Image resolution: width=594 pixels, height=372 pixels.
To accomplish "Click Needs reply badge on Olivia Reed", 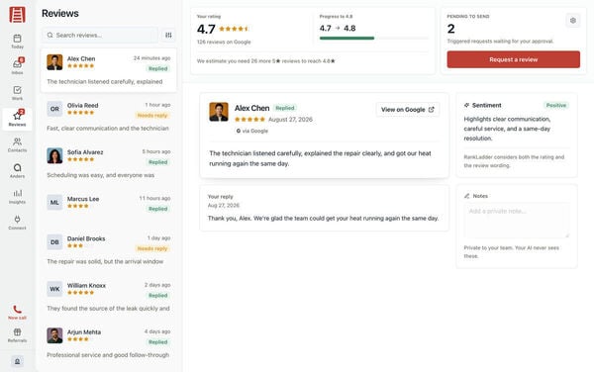I will [x=152, y=115].
